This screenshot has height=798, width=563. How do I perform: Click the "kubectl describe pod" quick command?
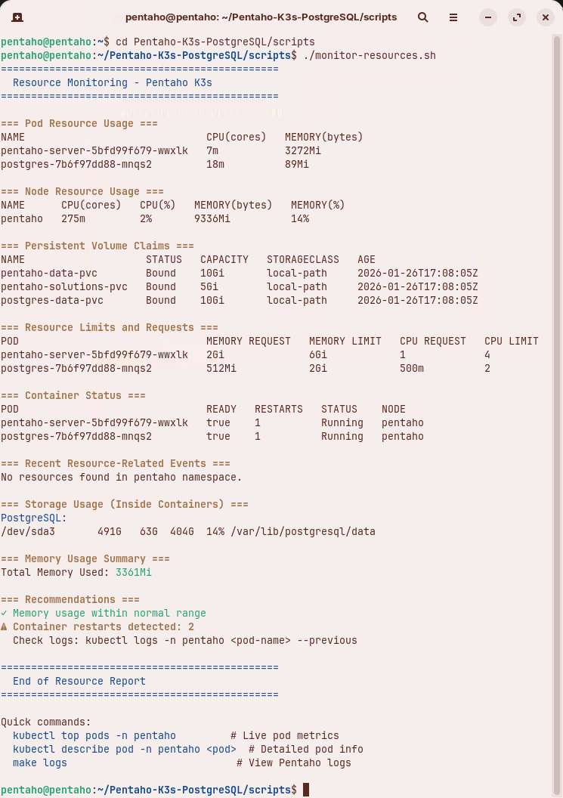coord(124,749)
